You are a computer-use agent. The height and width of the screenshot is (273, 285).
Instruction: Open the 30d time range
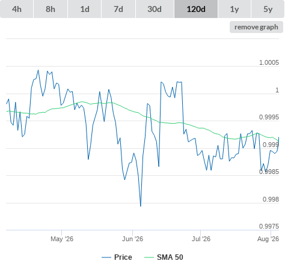[x=155, y=9]
